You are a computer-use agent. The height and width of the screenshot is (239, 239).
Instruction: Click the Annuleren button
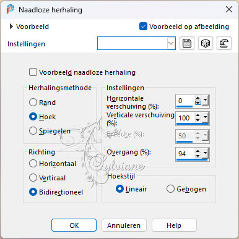(124, 225)
